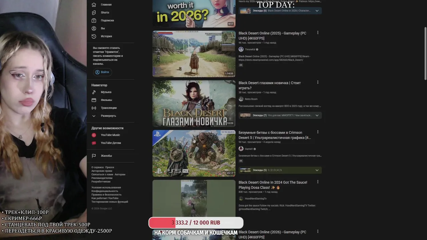The height and width of the screenshot is (240, 427).
Task: Open title Безумные битвы с боссами
Action: [x=275, y=135]
